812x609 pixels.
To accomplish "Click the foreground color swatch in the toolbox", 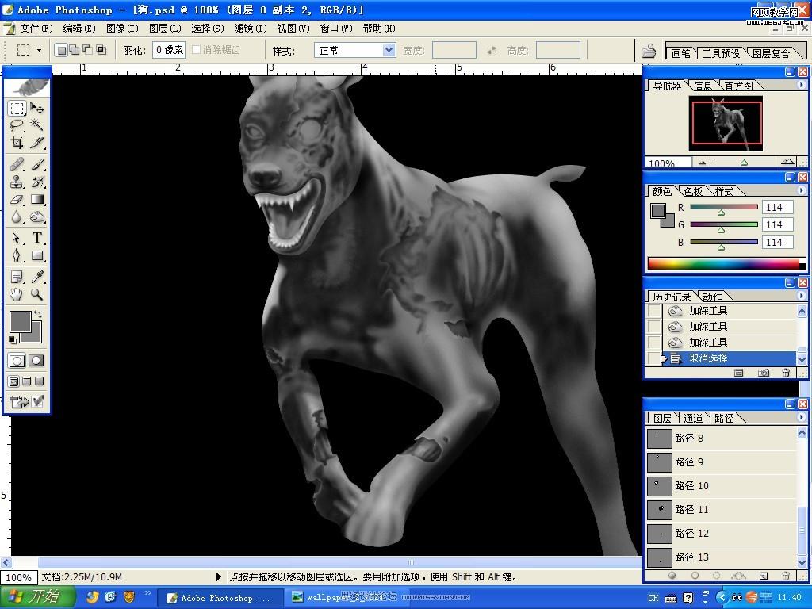I will click(x=19, y=321).
